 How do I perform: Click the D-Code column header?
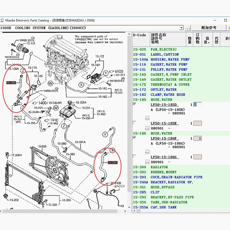click(x=141, y=39)
